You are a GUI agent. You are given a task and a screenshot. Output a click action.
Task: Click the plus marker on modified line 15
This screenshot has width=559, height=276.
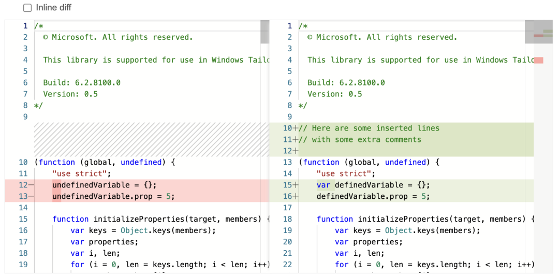point(296,185)
